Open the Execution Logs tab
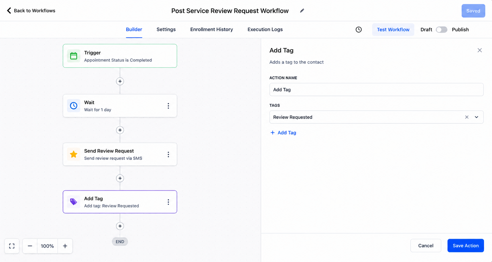 click(x=265, y=29)
